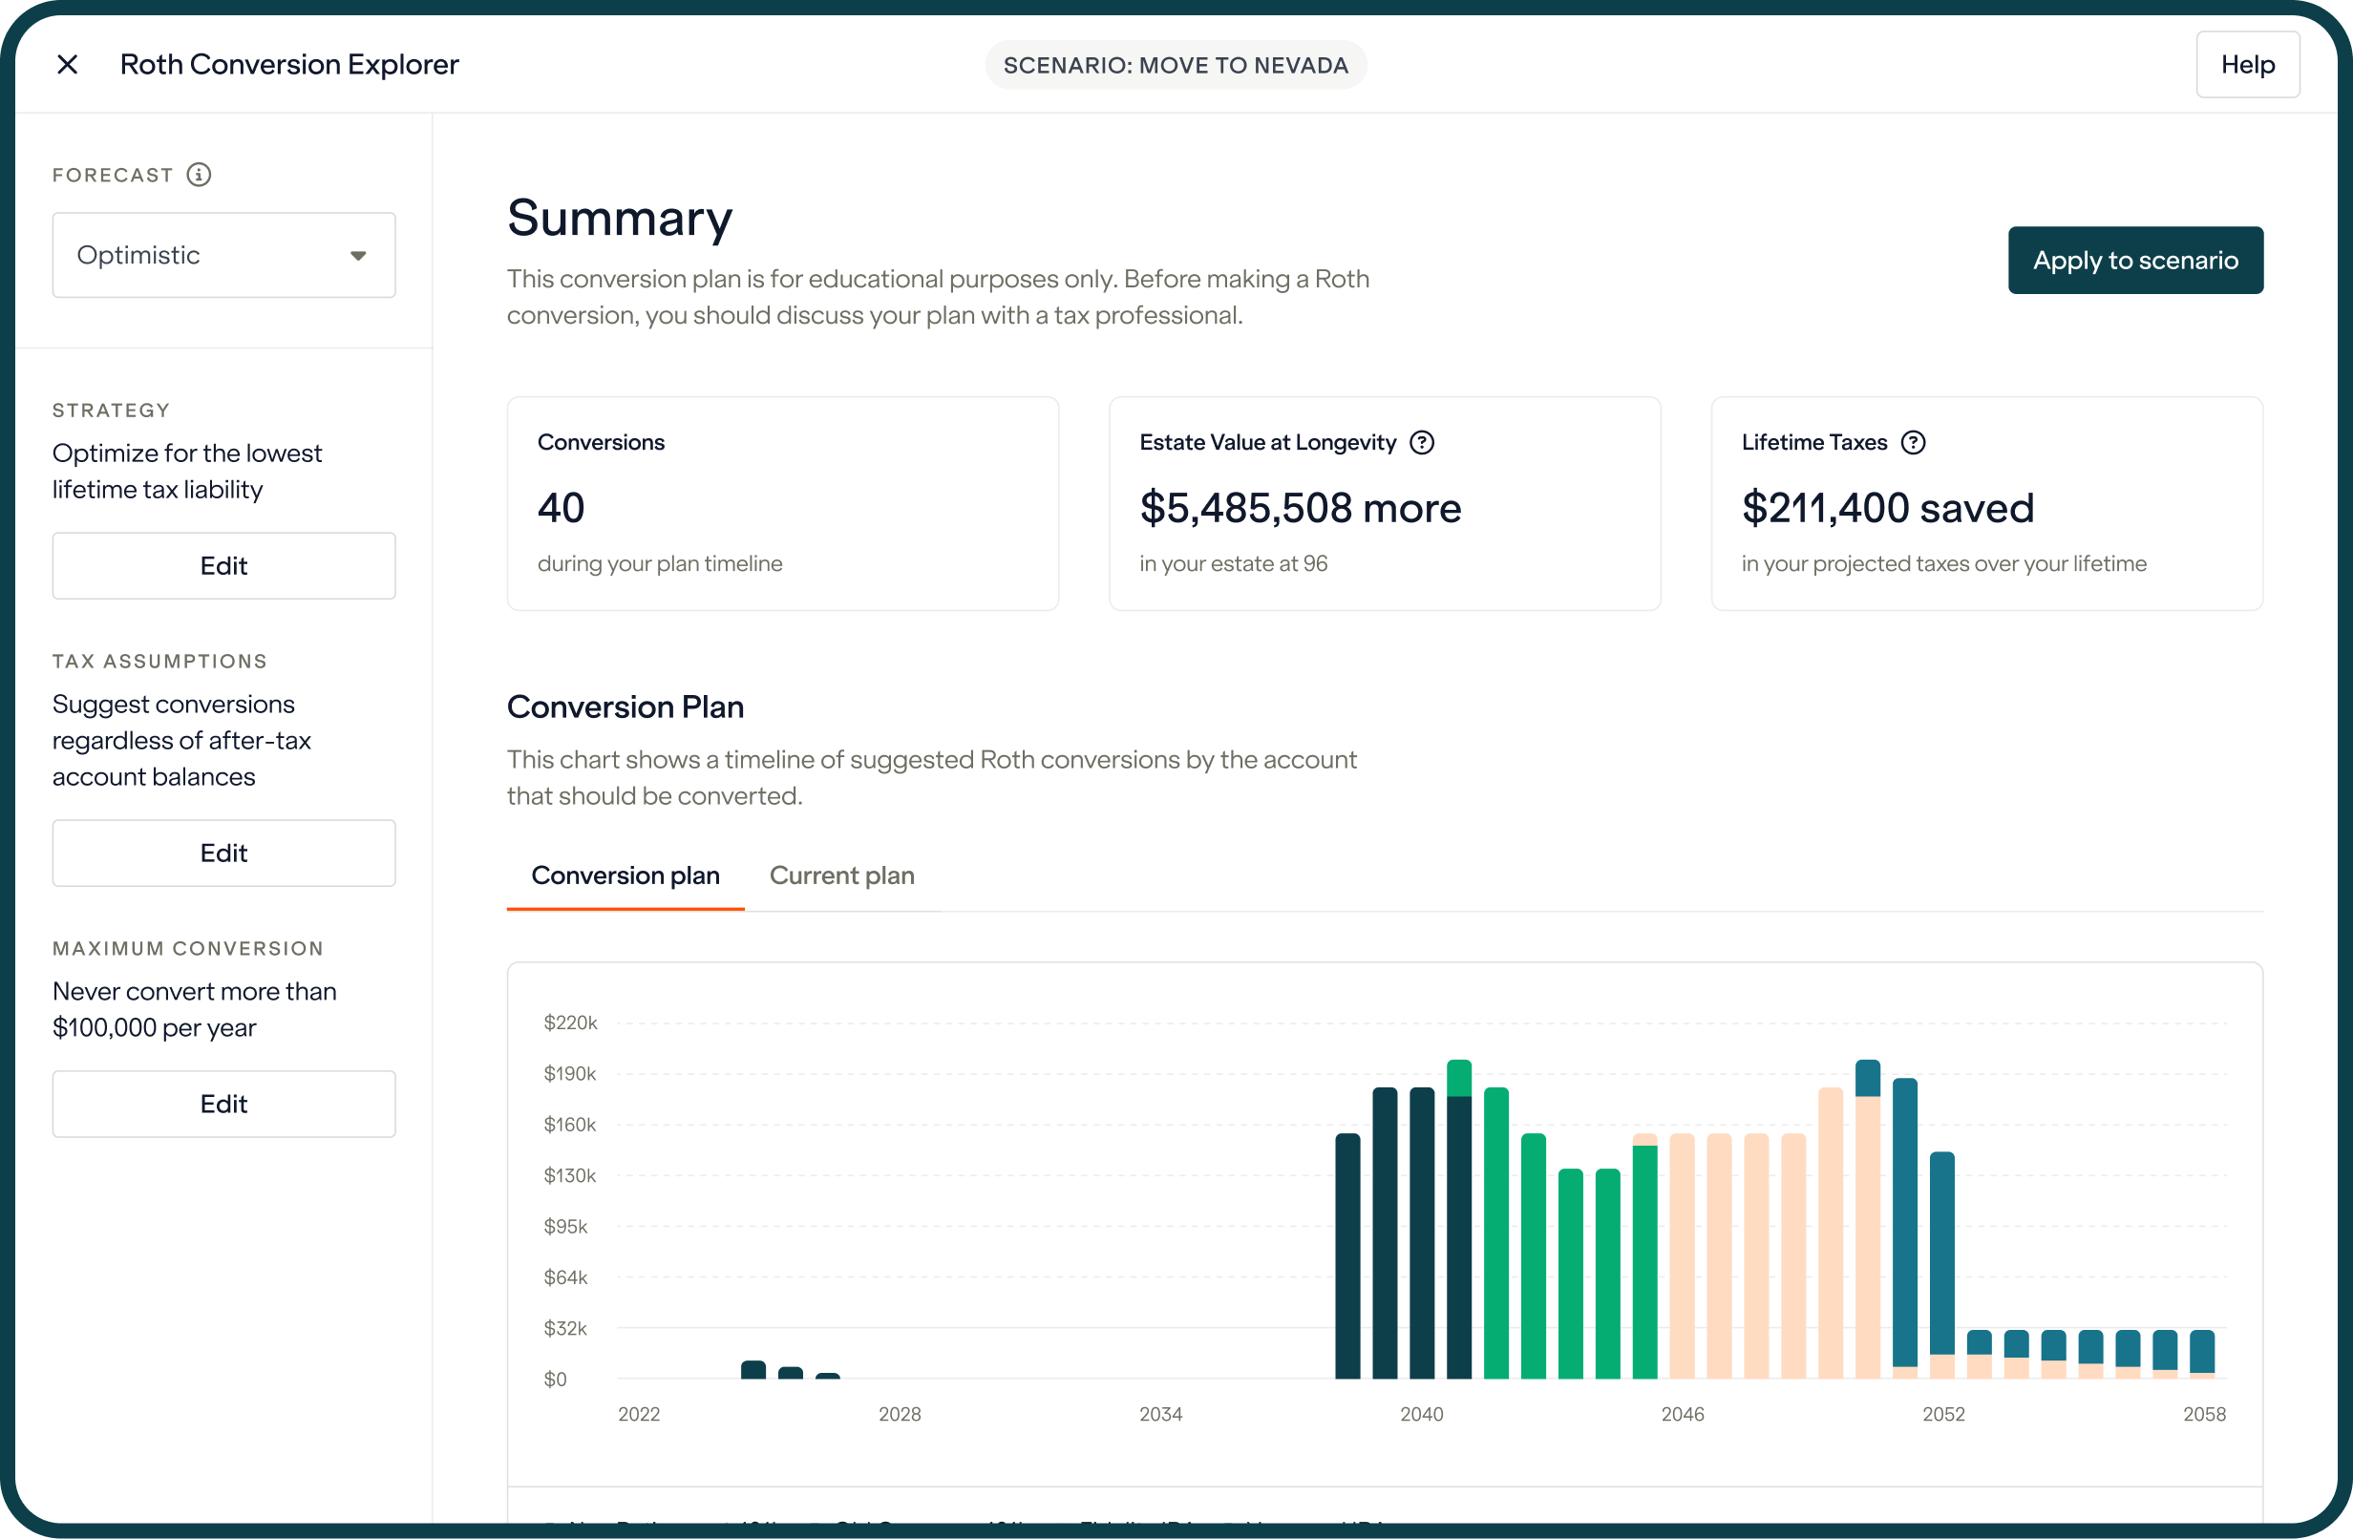This screenshot has height=1539, width=2353.
Task: Click the Edit button under Tax Assumptions
Action: click(x=222, y=852)
